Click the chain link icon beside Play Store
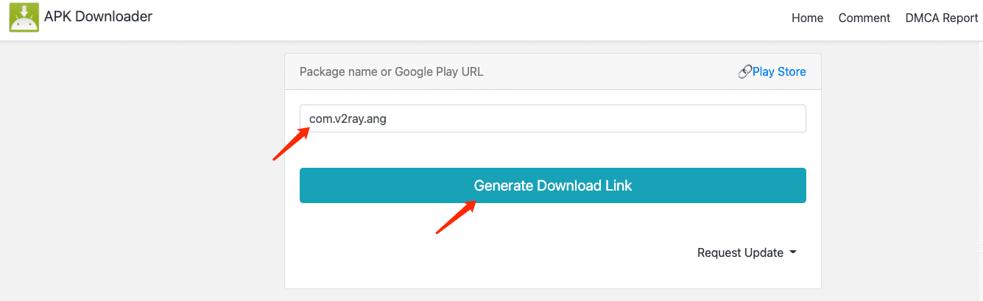 pos(744,72)
